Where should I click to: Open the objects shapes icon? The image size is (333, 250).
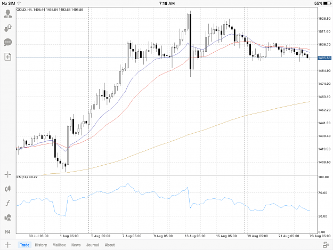click(8, 217)
